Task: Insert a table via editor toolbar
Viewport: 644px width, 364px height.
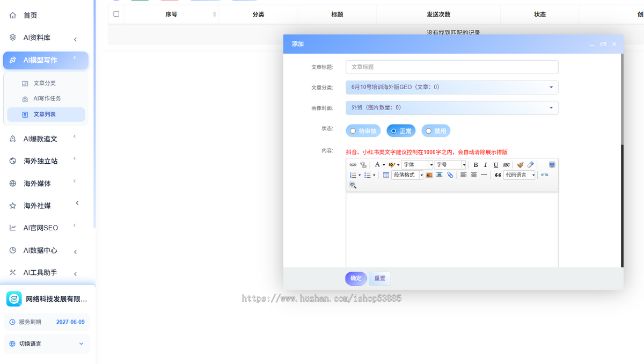Action: click(386, 175)
